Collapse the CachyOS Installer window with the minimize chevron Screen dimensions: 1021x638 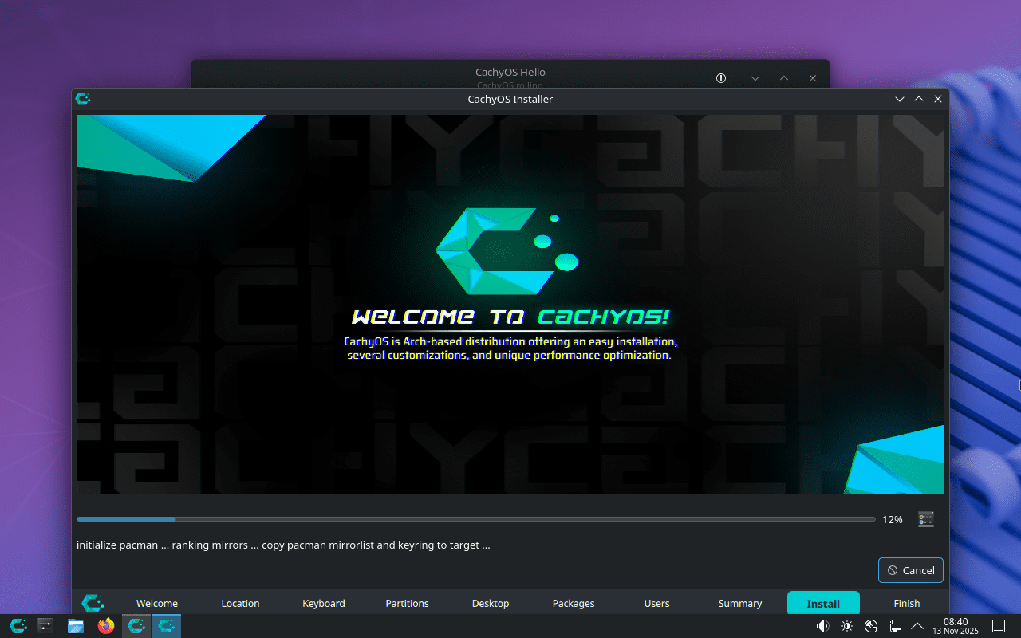tap(900, 98)
